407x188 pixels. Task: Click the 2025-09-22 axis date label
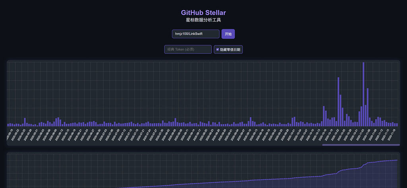pos(272,135)
